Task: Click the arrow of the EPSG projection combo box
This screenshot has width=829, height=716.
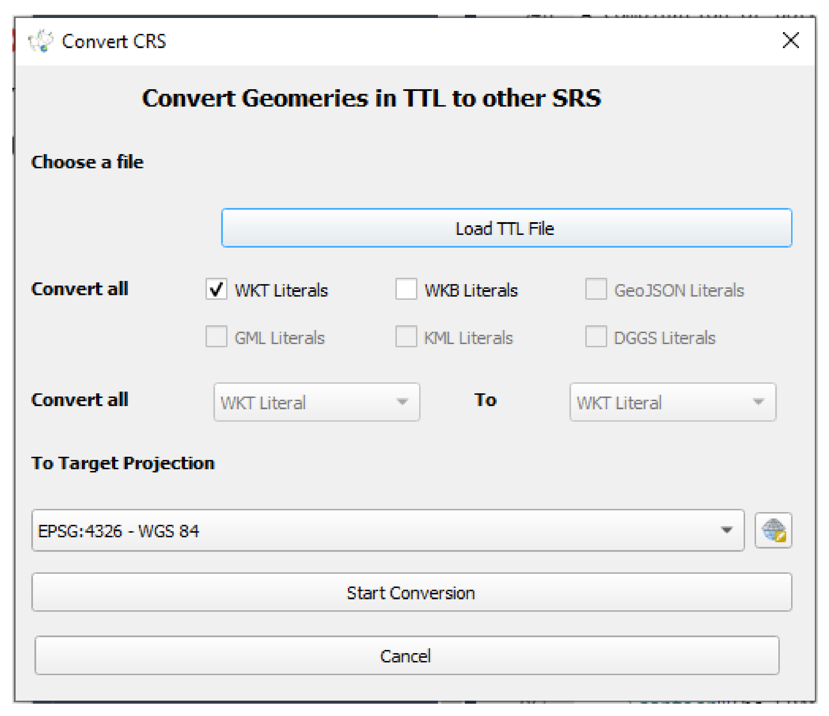Action: click(x=726, y=530)
